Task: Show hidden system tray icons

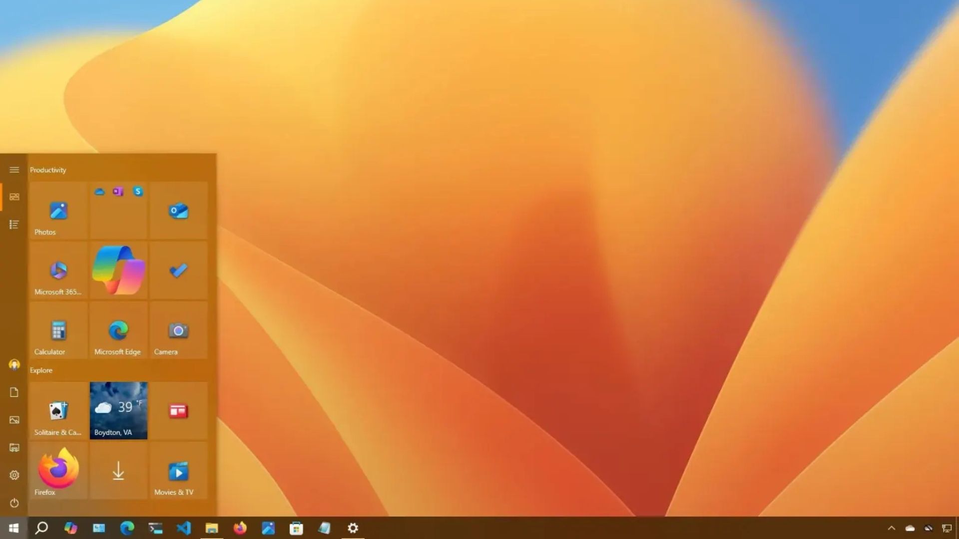Action: click(x=891, y=528)
